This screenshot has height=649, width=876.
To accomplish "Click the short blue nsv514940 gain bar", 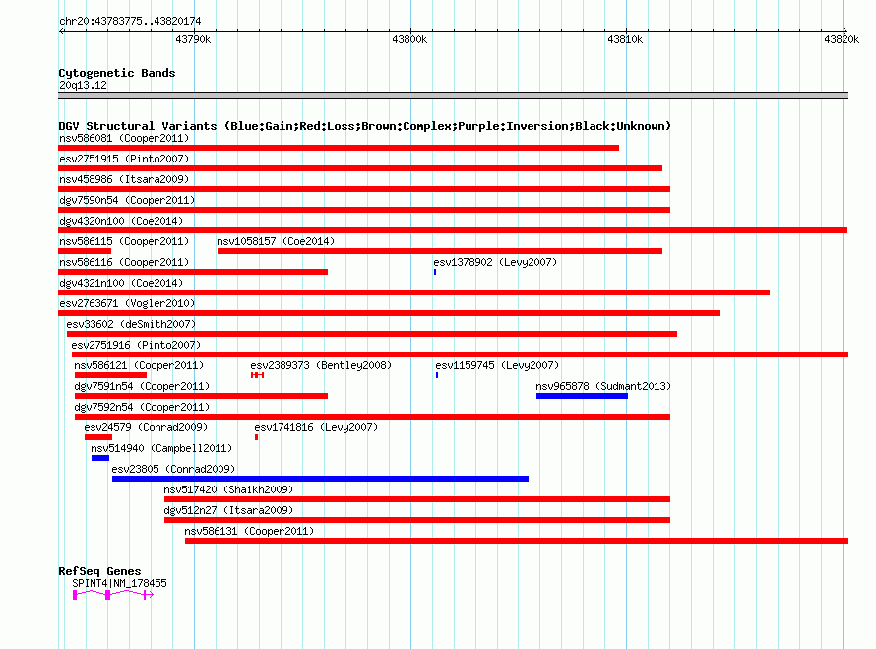I will point(100,458).
